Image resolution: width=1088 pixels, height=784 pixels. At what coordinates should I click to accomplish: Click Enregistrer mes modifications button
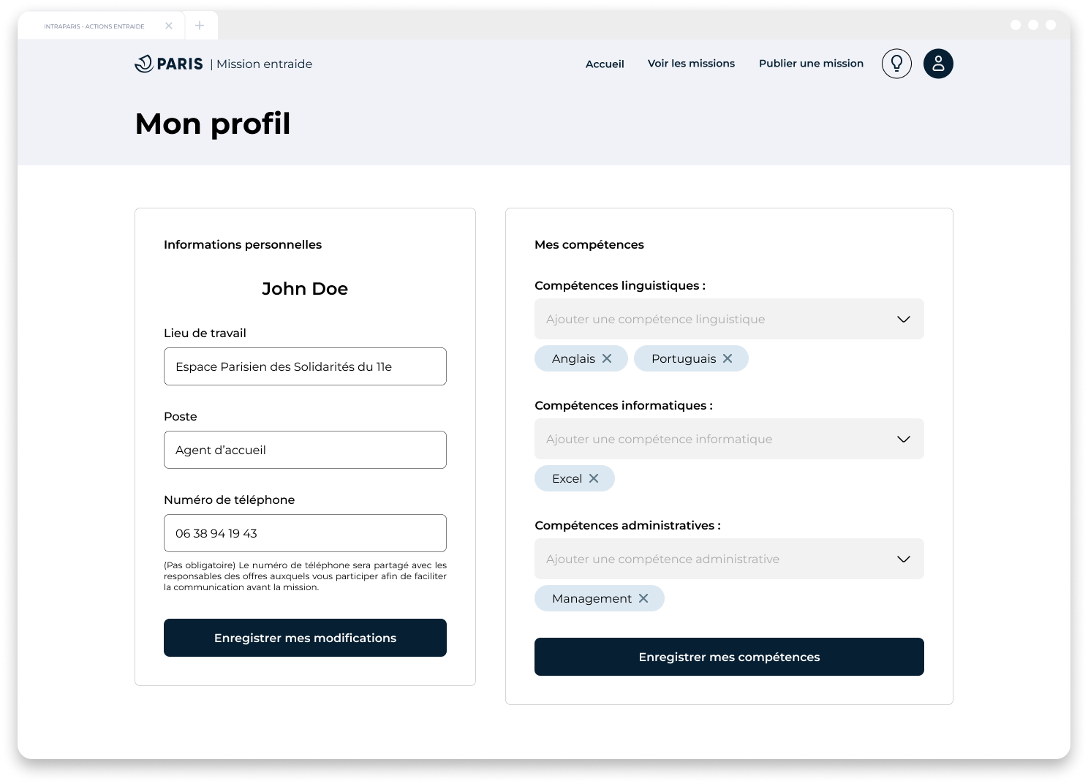coord(305,638)
